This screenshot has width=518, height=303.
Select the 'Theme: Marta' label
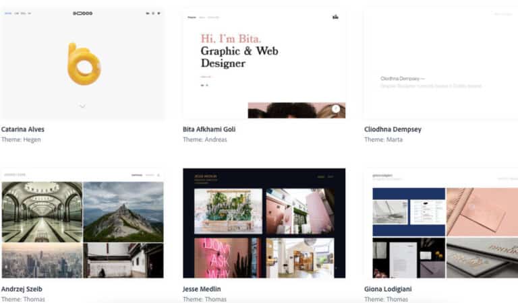[x=384, y=139]
